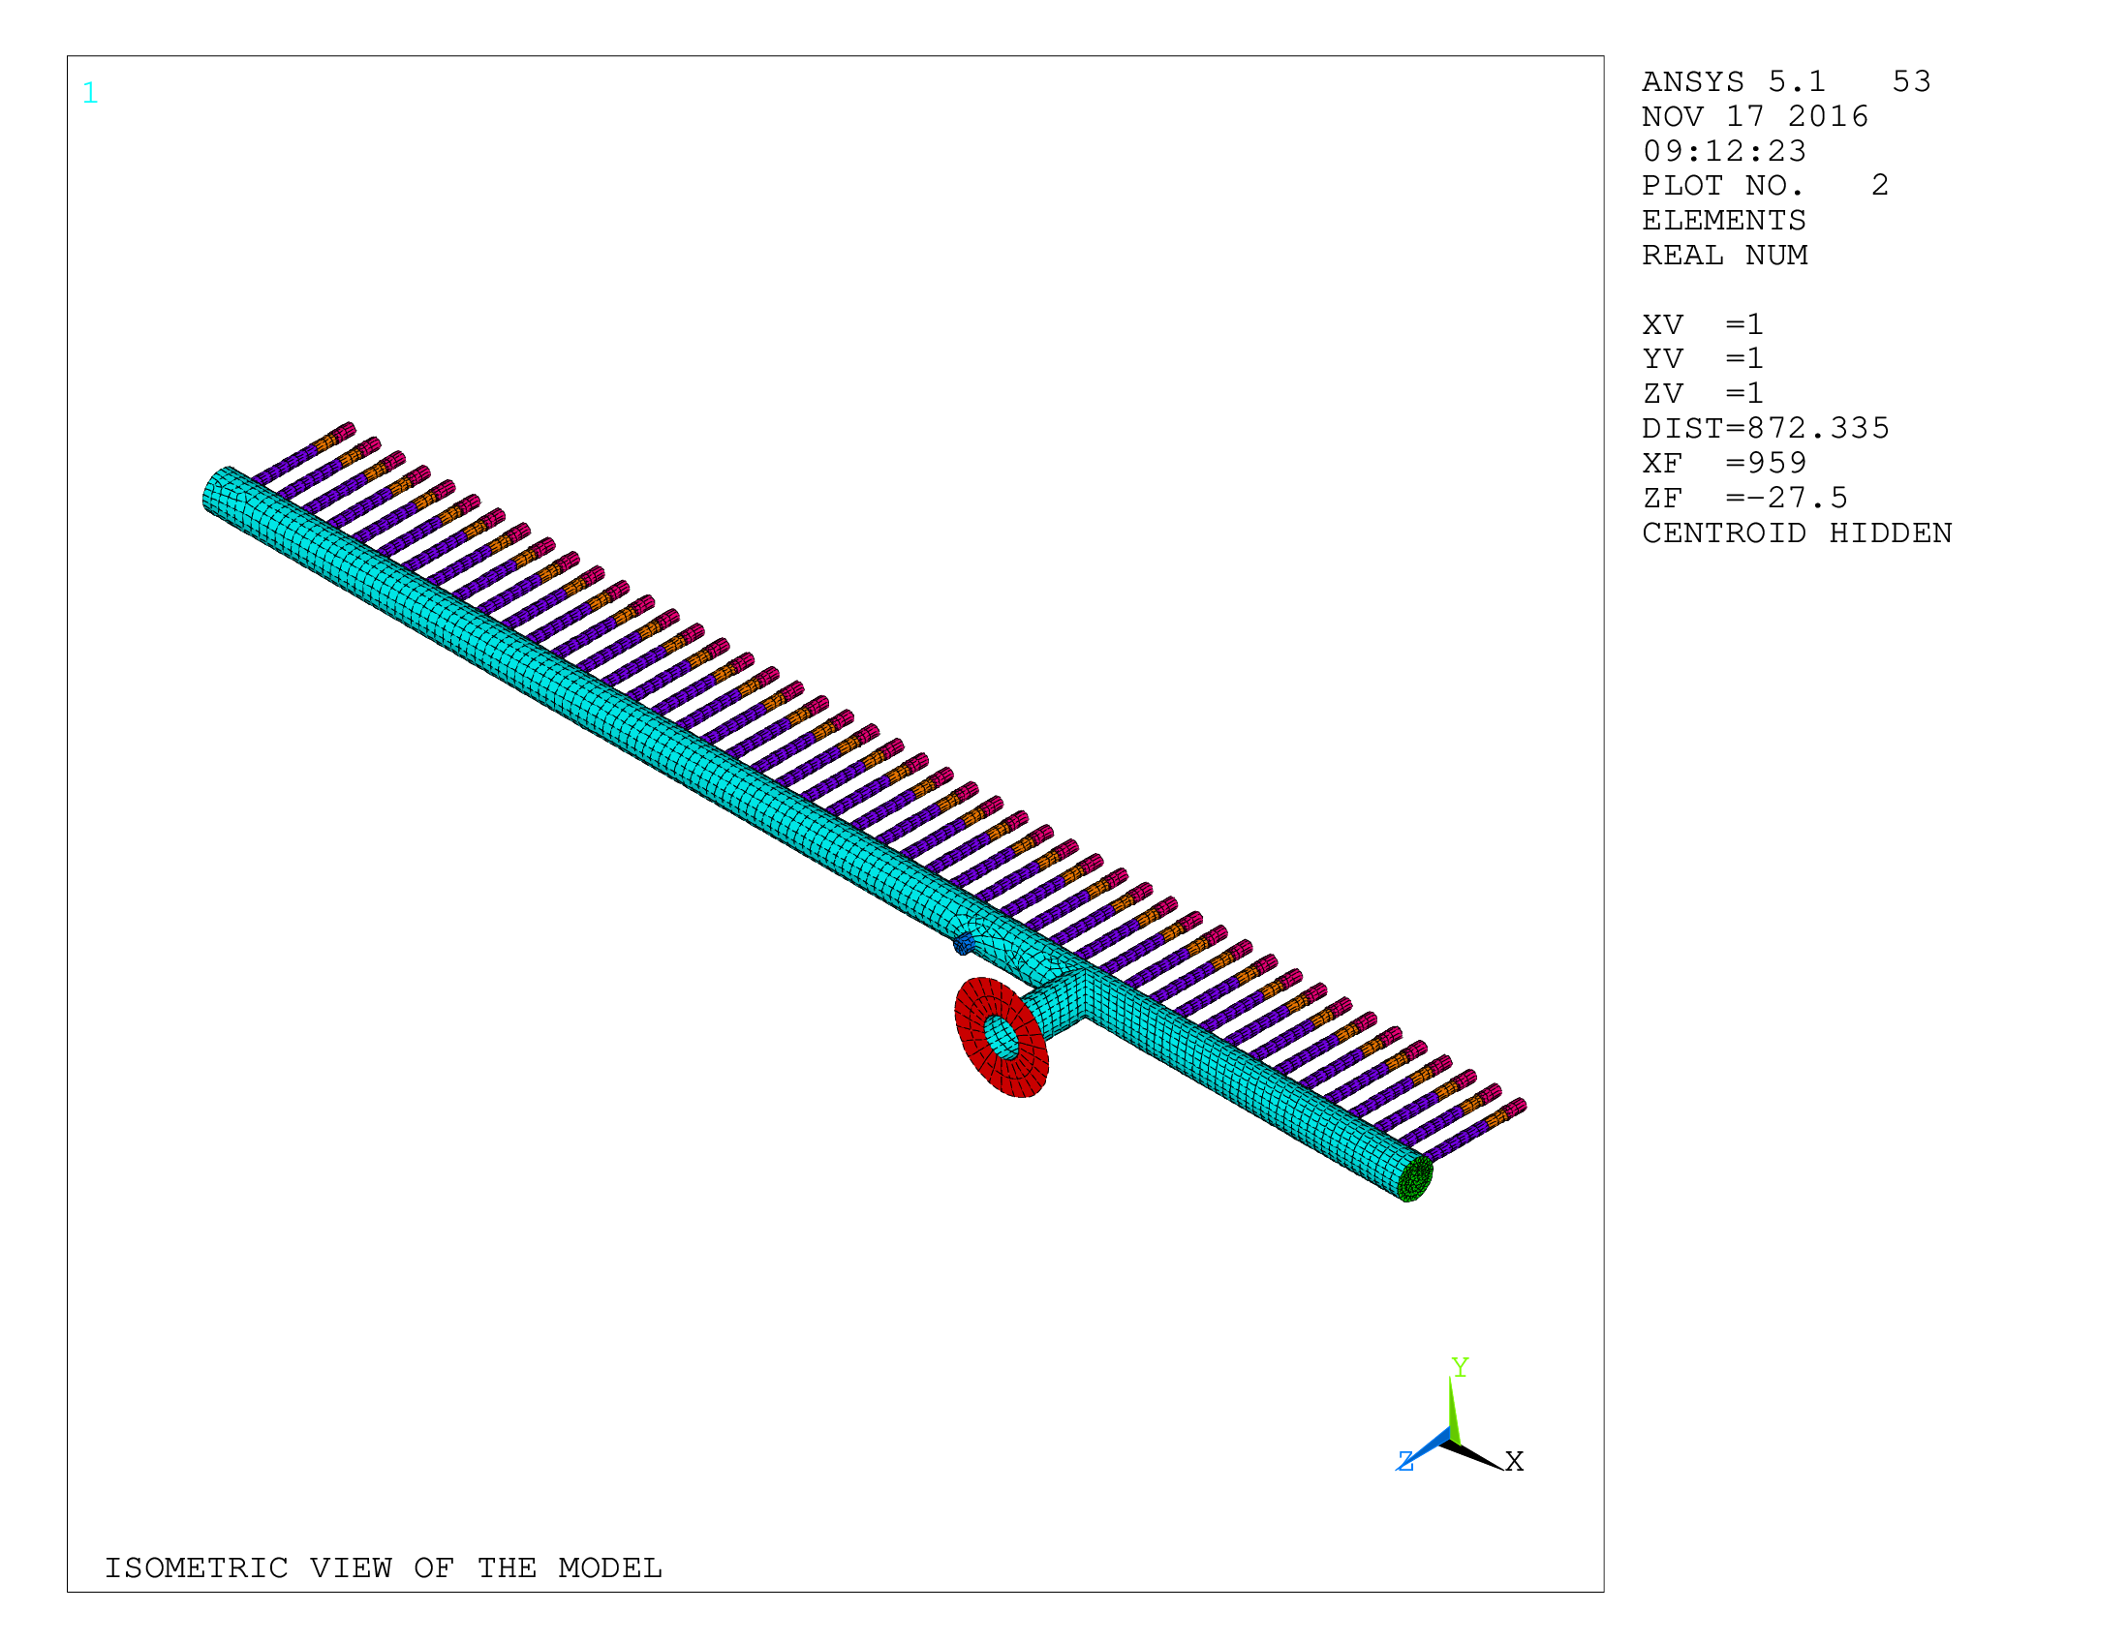Viewport: 2128px width, 1643px height.
Task: Click the "ZF =-27.5" focus value
Action: click(1745, 498)
